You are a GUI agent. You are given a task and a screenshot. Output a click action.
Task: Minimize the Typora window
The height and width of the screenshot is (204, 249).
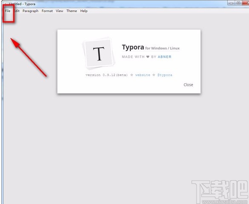click(x=232, y=3)
